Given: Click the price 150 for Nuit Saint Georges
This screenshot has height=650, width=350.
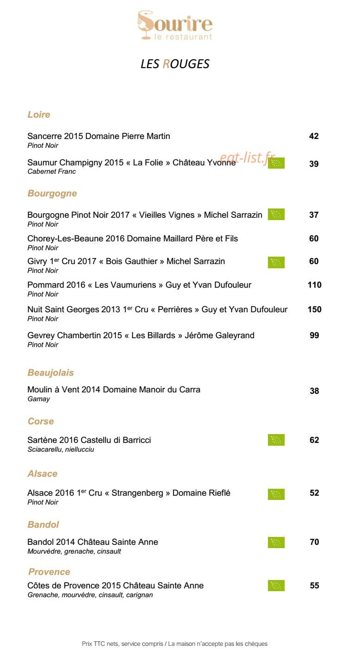Looking at the screenshot, I should click(x=314, y=309).
